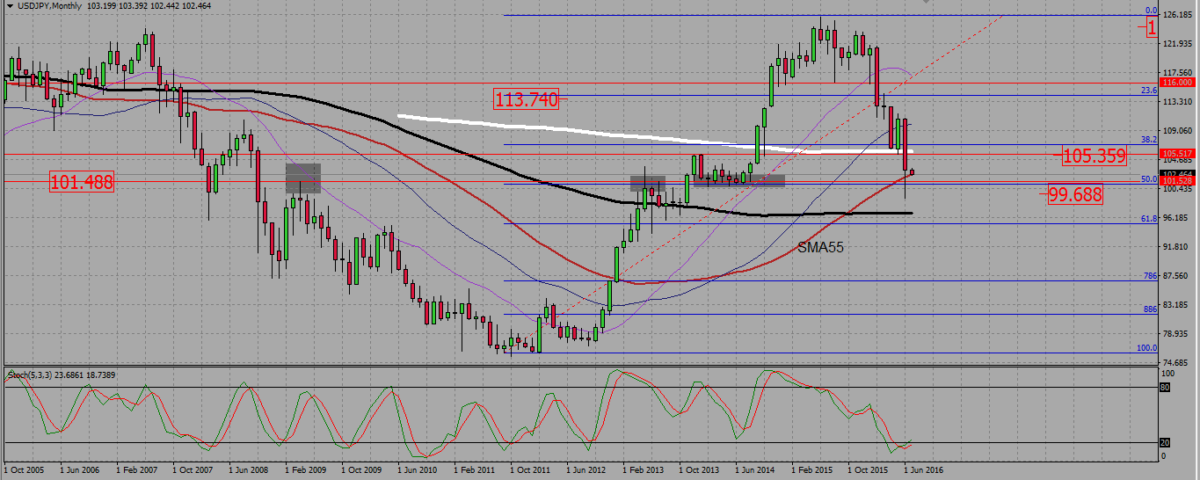
Task: Click 126.185 on the price axis
Action: pos(1176,15)
